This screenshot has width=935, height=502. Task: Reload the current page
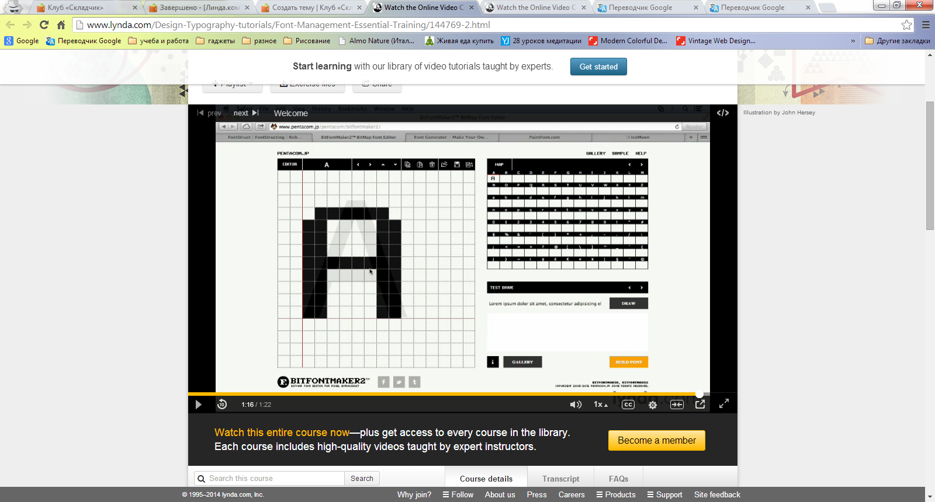pos(44,25)
